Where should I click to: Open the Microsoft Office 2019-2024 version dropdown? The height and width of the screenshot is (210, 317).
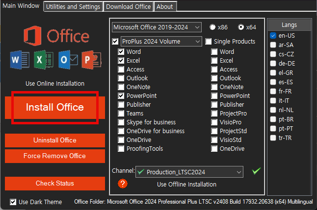[157, 27]
